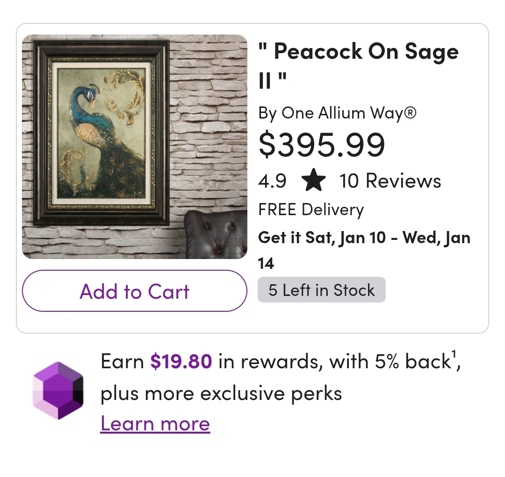
Task: Click the black star rating icon
Action: click(x=313, y=181)
